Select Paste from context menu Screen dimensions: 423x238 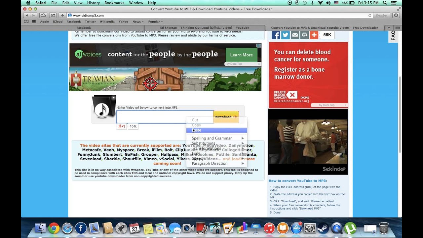click(217, 130)
